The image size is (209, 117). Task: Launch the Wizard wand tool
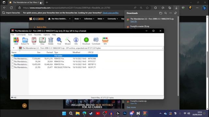coord(68,41)
